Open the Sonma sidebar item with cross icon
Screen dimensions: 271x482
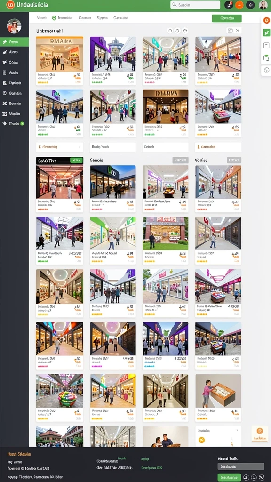click(14, 103)
